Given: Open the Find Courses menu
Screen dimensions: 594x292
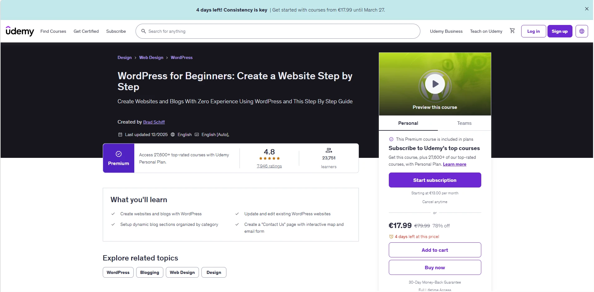Looking at the screenshot, I should [53, 31].
